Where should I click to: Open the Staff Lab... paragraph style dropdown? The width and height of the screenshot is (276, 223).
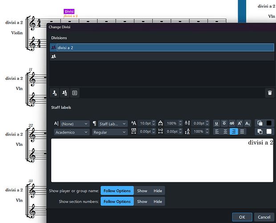pyautogui.click(x=113, y=124)
